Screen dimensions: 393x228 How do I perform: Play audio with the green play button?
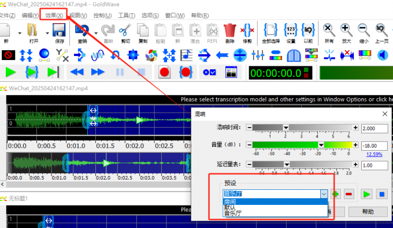tap(10, 72)
